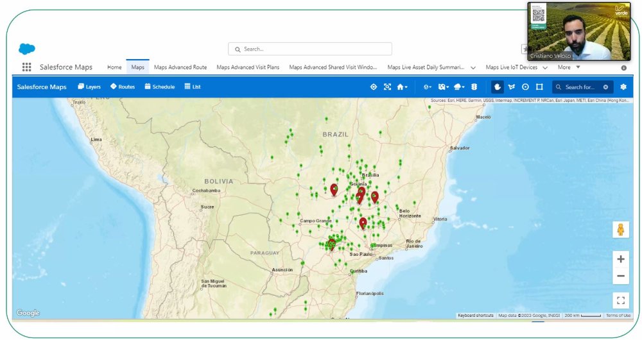Open the Schedule panel
Screen dimensions: 642x340
pos(159,87)
